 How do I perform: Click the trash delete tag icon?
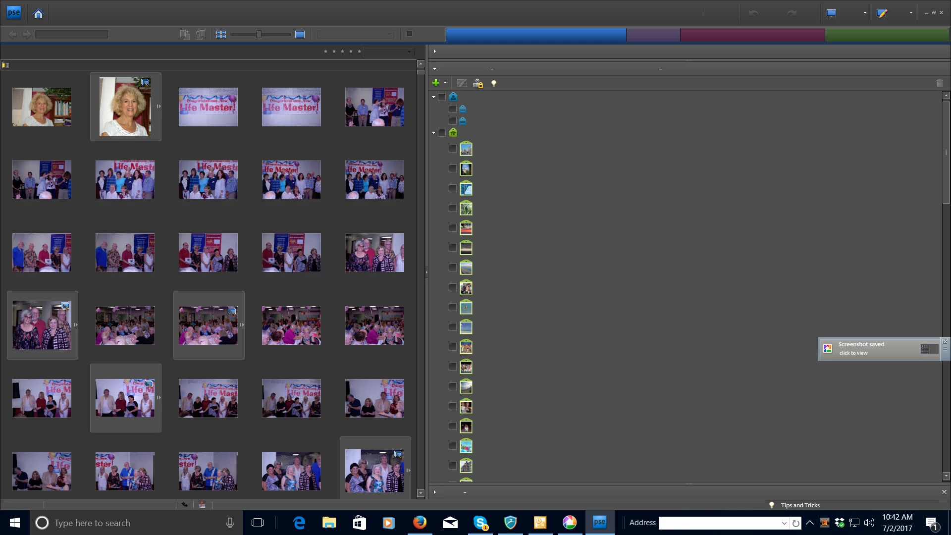click(940, 83)
